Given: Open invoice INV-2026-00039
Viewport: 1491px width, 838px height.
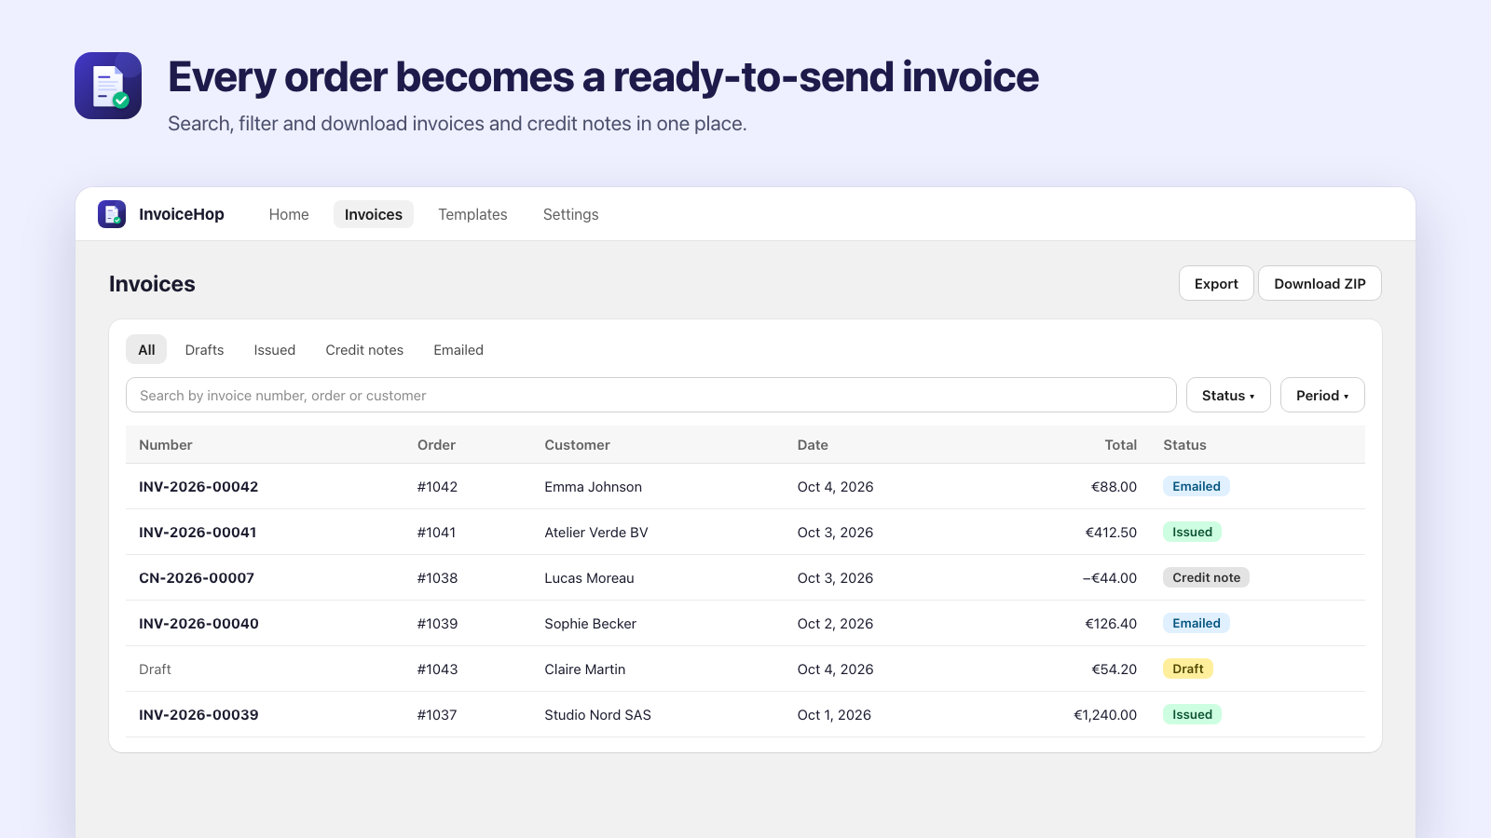Looking at the screenshot, I should point(198,715).
